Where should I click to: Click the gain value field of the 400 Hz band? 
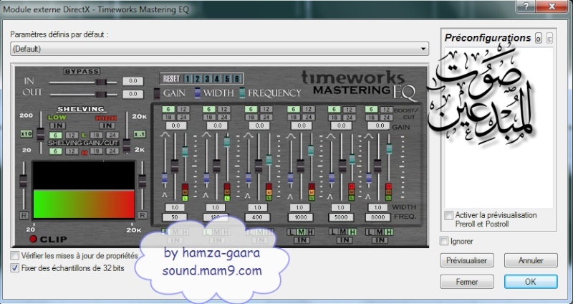tap(259, 126)
